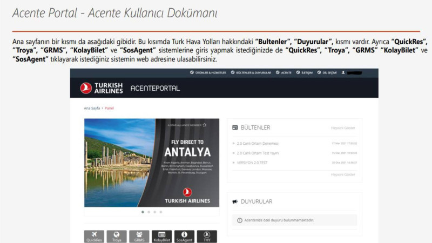Open the QuickRes system shortcut
The image size is (432, 243).
[x=94, y=237]
